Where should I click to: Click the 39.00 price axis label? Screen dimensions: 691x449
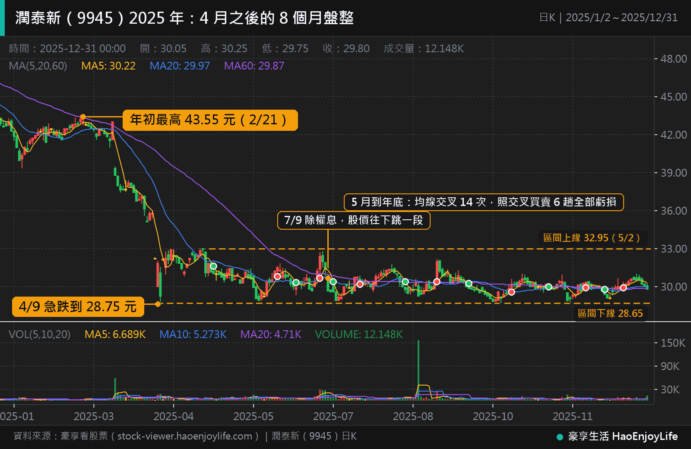tap(673, 173)
